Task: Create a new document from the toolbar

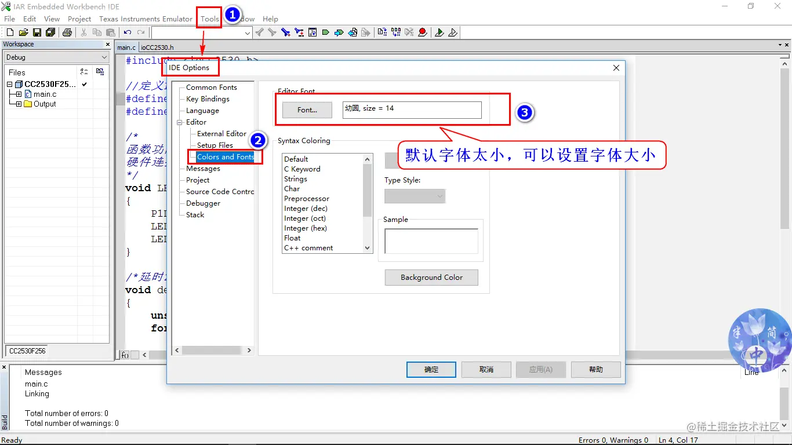Action: point(10,32)
